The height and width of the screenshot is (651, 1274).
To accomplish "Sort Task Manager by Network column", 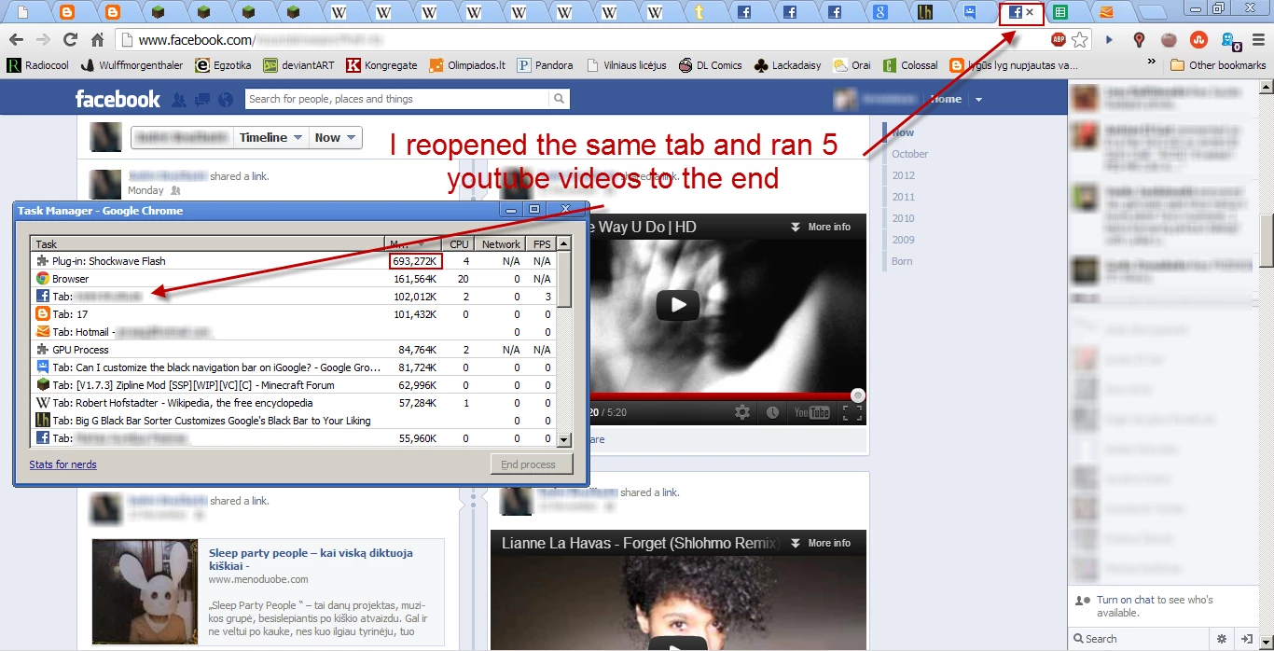I will point(501,243).
